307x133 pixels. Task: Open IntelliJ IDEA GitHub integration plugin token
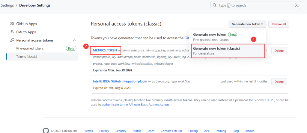[x=120, y=81]
